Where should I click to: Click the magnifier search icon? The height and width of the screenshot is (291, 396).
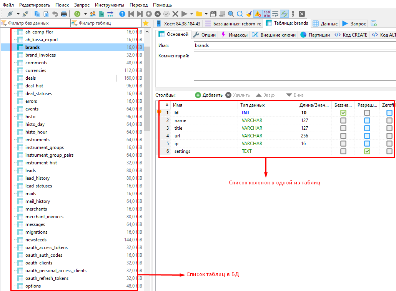tap(231, 13)
